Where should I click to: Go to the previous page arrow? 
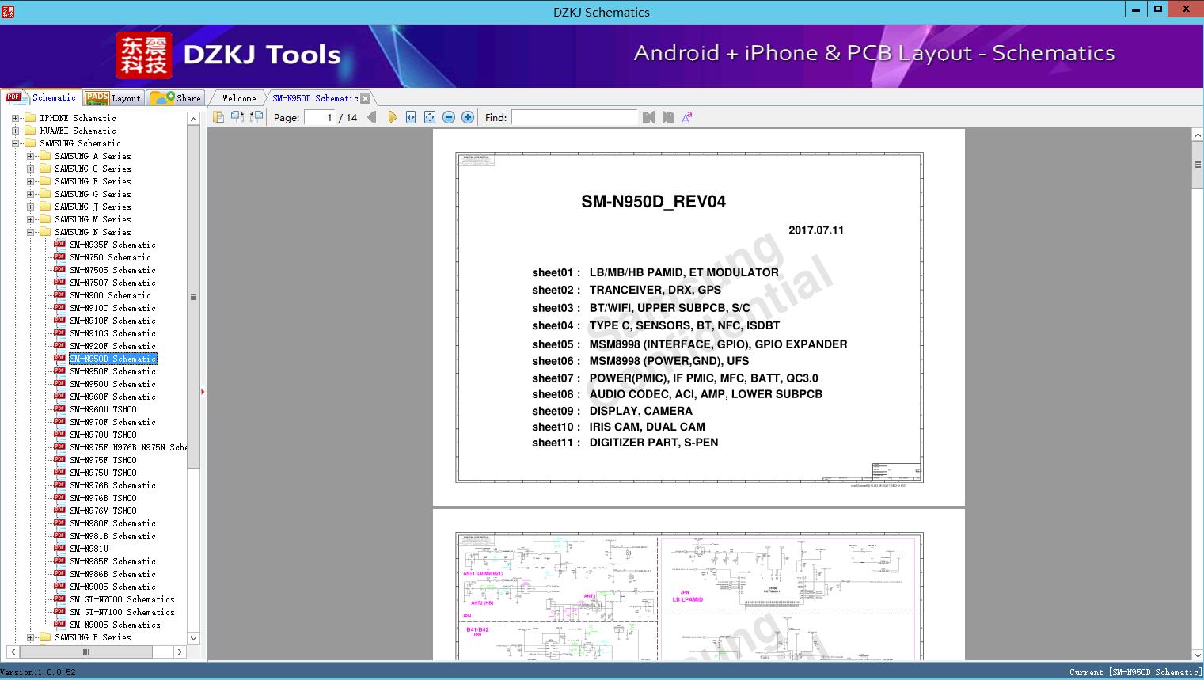coord(372,117)
